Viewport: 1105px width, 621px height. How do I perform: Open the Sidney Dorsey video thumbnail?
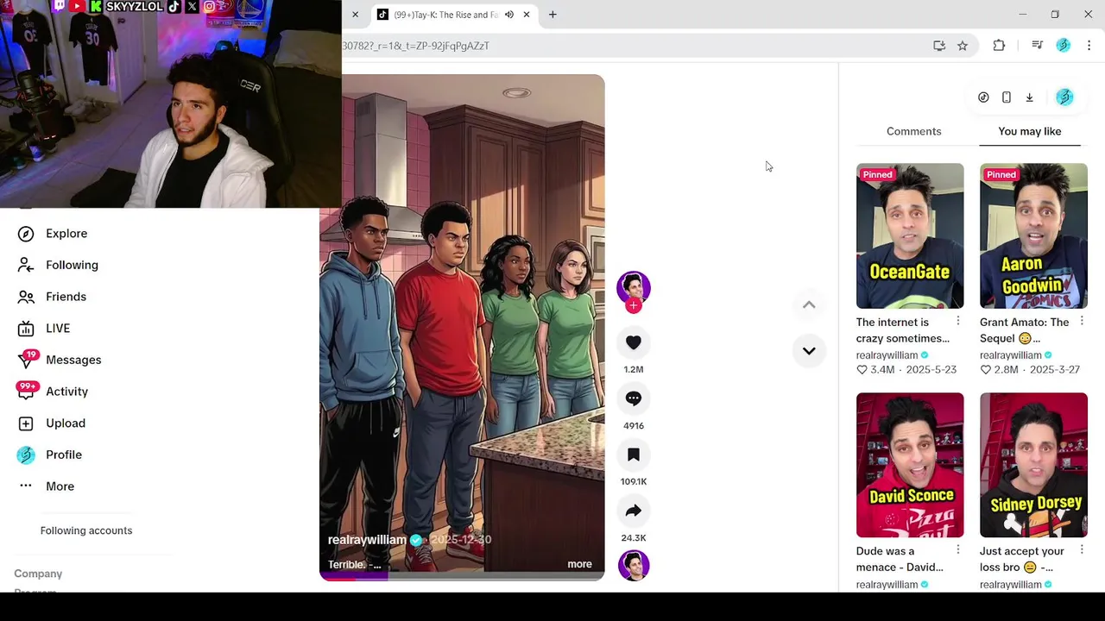pos(1033,465)
